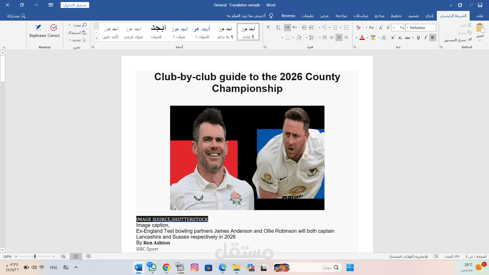Open WhatsApp from the taskbar
The image size is (489, 275).
click(x=152, y=267)
